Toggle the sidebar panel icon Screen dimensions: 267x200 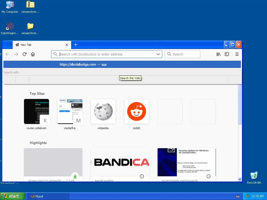coord(227,54)
